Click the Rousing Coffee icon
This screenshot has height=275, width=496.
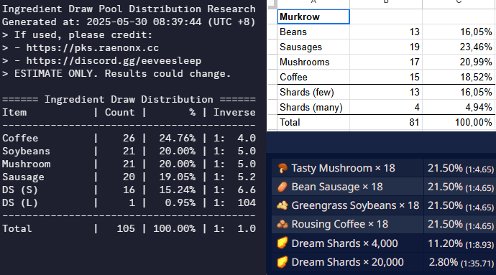click(x=283, y=224)
